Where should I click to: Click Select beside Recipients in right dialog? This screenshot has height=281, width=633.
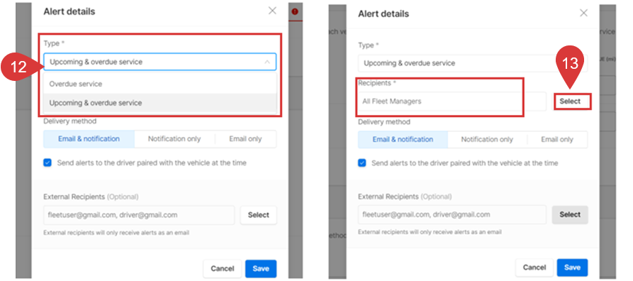[x=570, y=101]
